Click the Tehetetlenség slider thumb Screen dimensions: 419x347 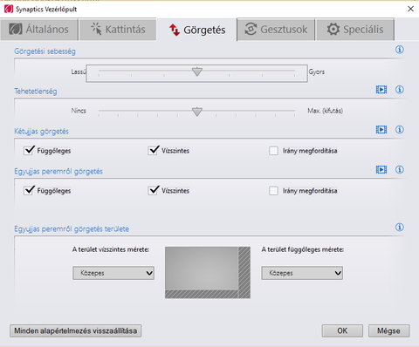197,112
